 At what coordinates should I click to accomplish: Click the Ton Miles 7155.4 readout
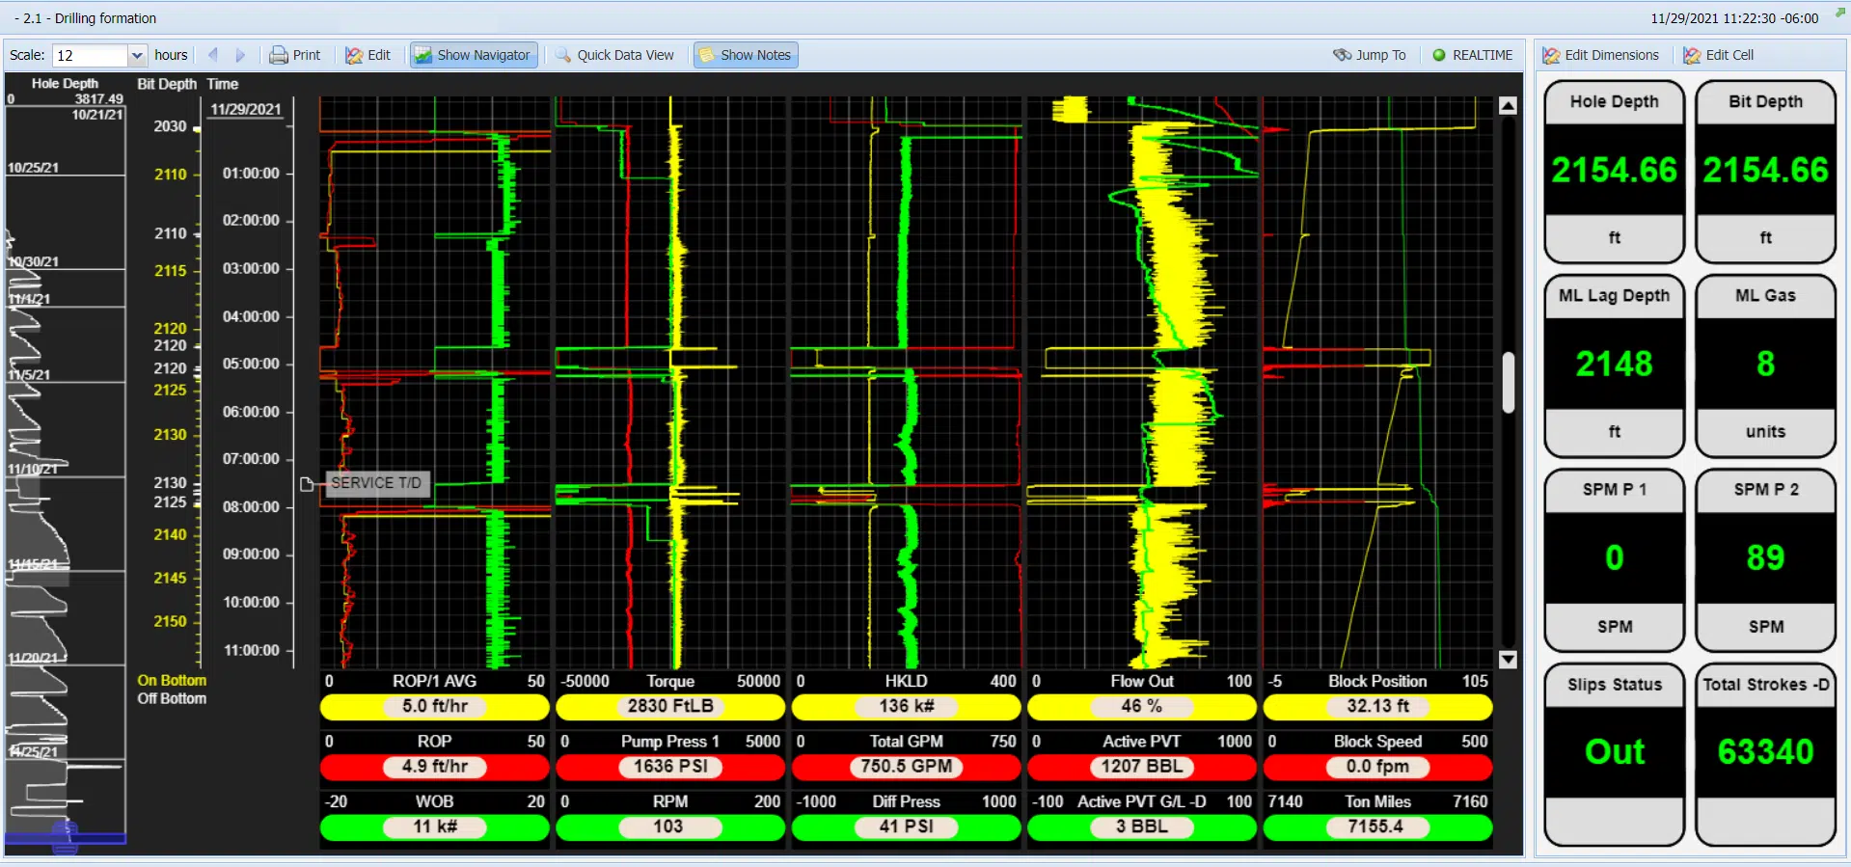1377,826
